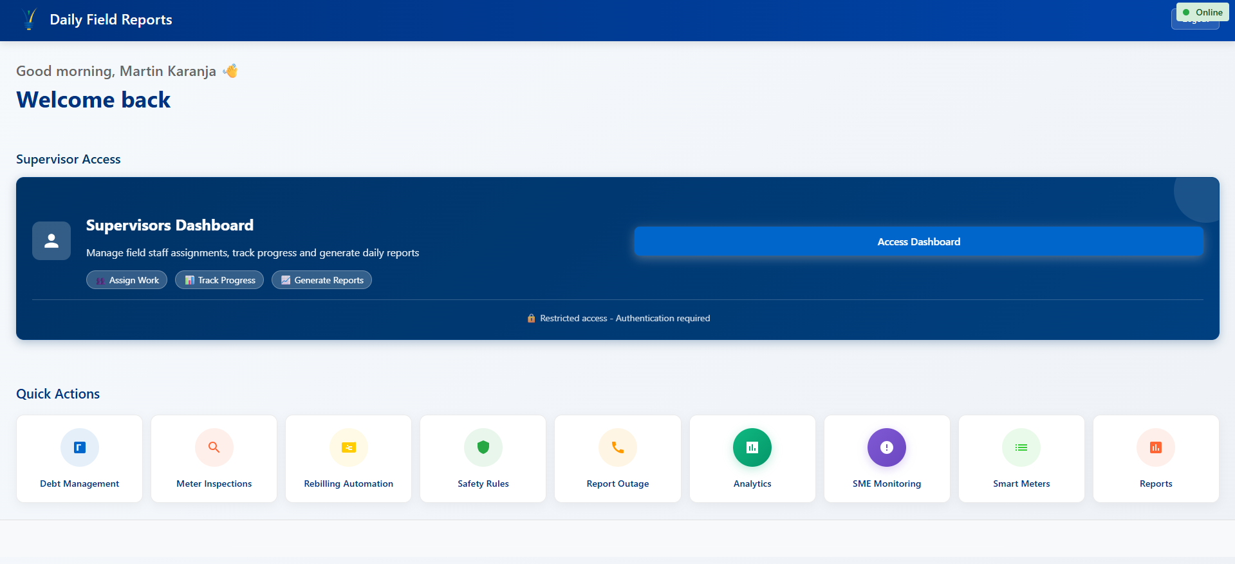Select the Smart Meters list icon

point(1021,447)
